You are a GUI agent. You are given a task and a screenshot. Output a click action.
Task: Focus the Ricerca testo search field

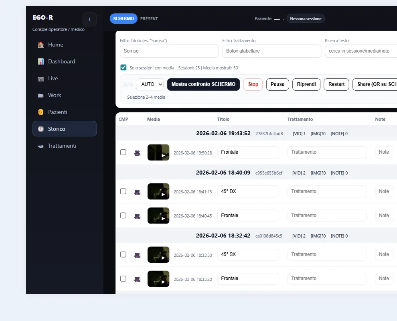coord(361,51)
